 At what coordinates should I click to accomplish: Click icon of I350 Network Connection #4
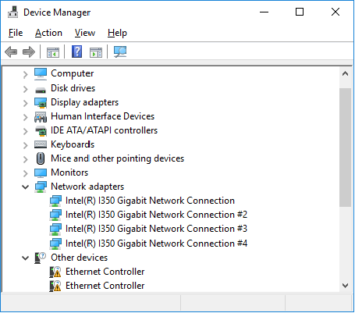point(55,244)
